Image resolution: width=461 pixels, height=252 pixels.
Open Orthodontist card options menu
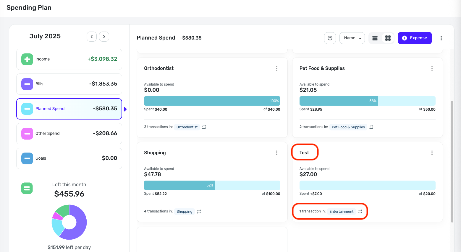click(x=277, y=68)
